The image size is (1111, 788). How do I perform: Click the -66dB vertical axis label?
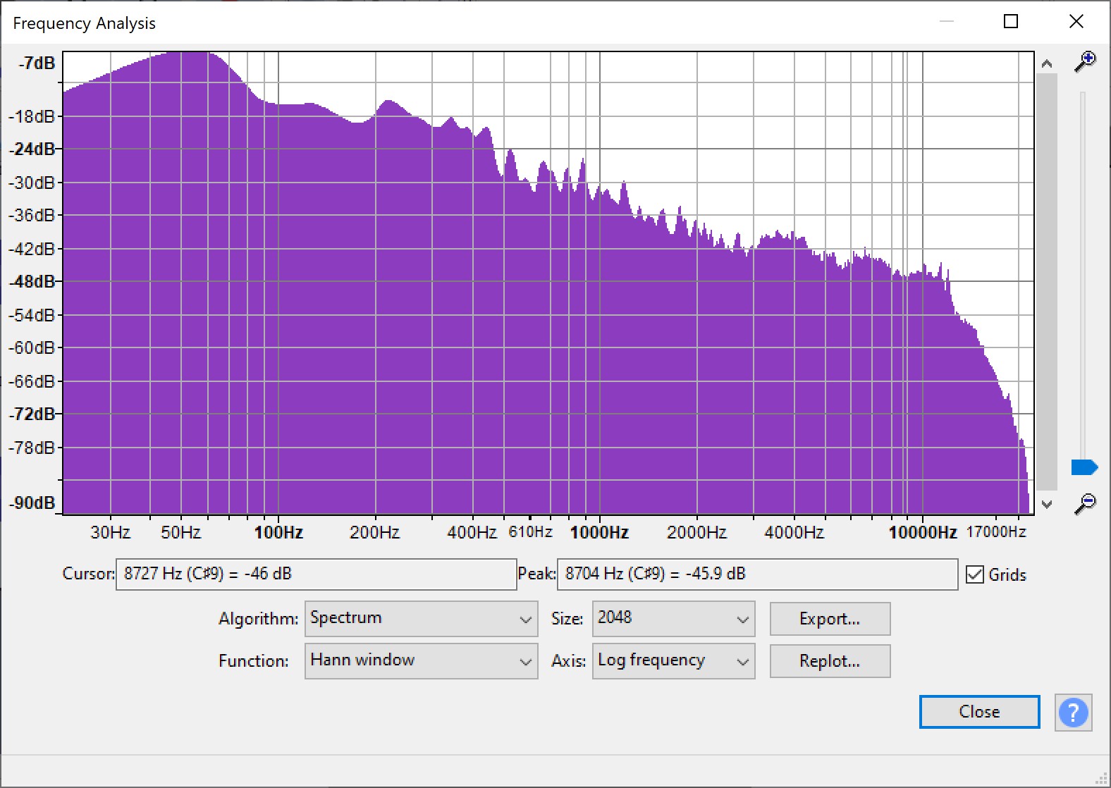click(32, 381)
